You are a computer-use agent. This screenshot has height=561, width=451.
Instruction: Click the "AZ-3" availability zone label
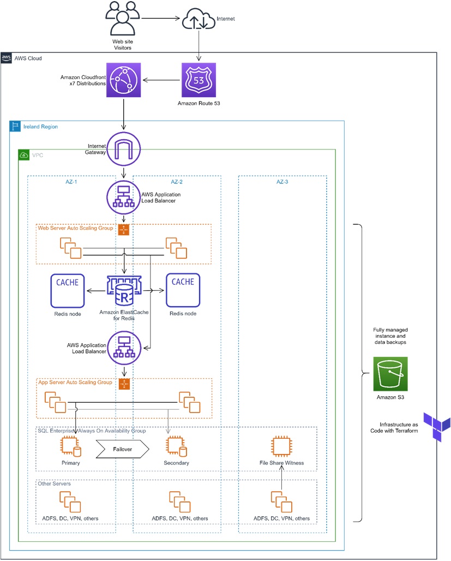click(x=282, y=182)
